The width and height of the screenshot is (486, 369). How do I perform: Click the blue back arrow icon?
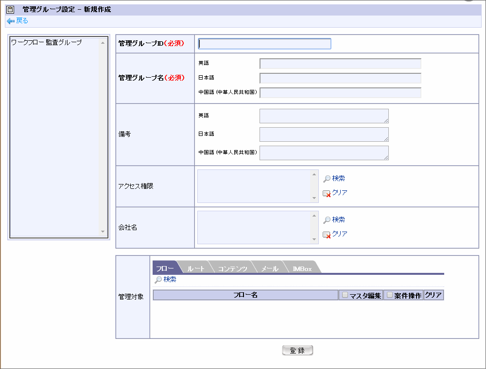pos(11,21)
